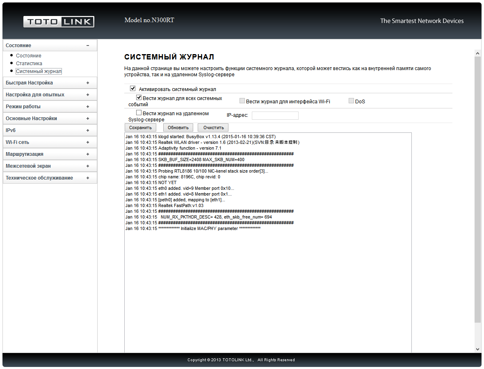Image resolution: width=484 pixels, height=369 pixels.
Task: Enable logging for Wi-Fi interface
Action: pyautogui.click(x=242, y=100)
